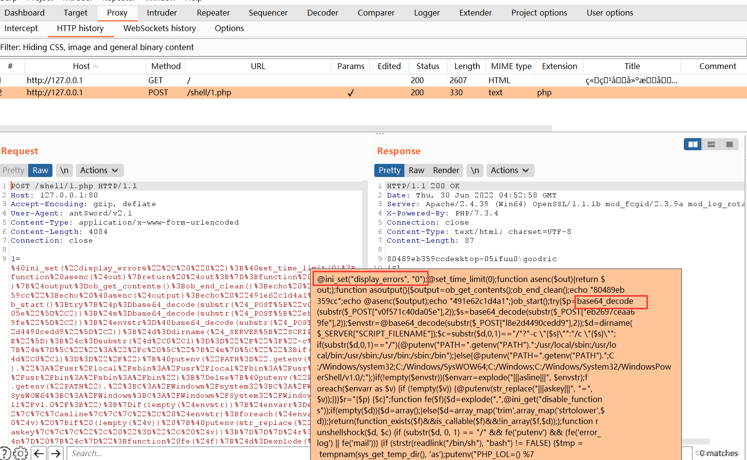The image size is (747, 460).
Task: Click the X-Powered-By PHP/7.3.4 line
Action: [442, 213]
